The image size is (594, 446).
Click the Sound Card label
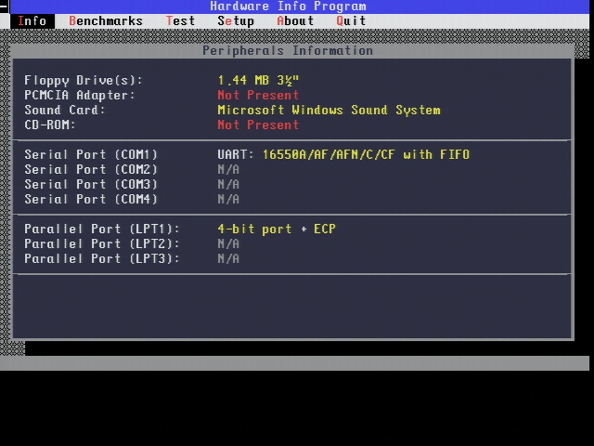[65, 110]
